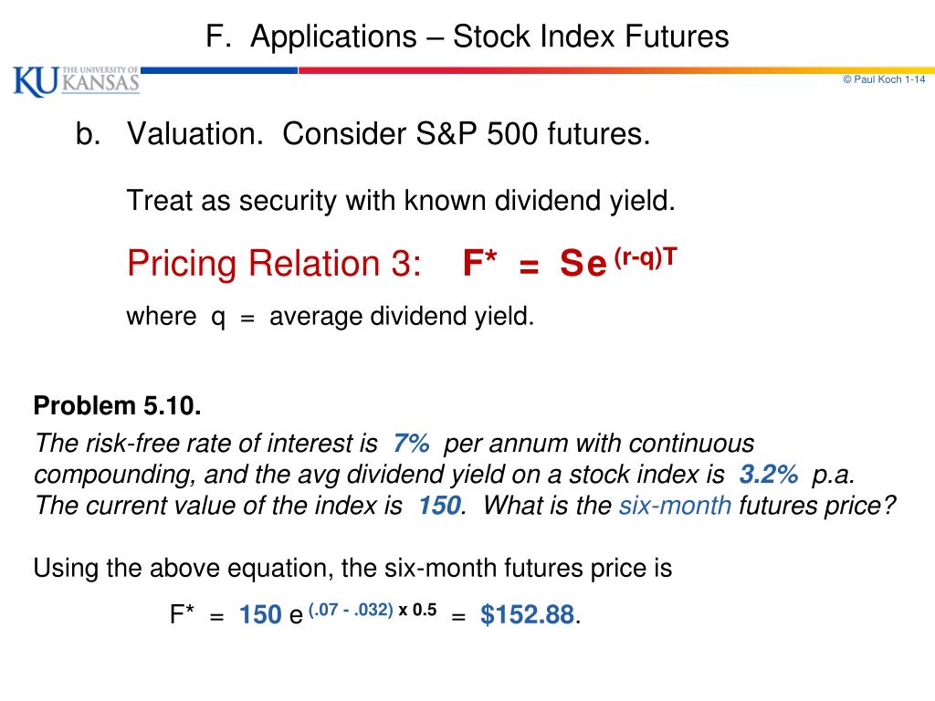Image resolution: width=935 pixels, height=701 pixels.
Task: Click the blue 150 index value in problem
Action: pos(440,506)
